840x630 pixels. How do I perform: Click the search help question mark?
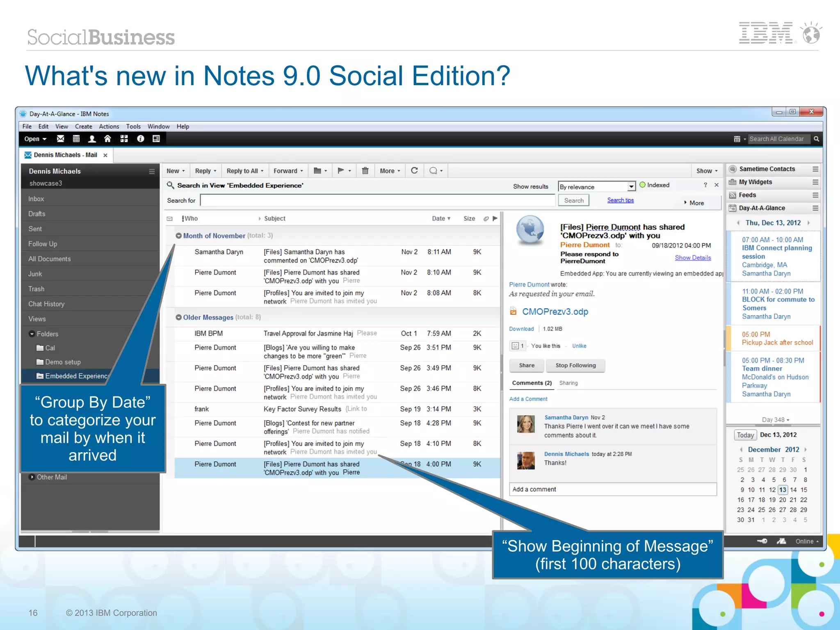[705, 185]
